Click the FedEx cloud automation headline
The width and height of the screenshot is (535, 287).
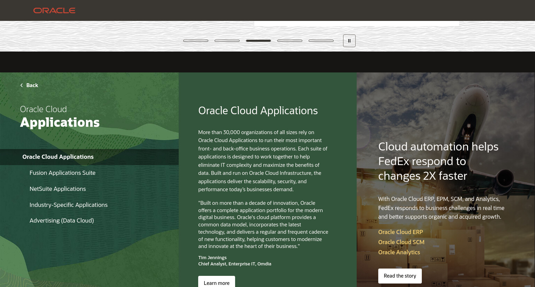438,161
